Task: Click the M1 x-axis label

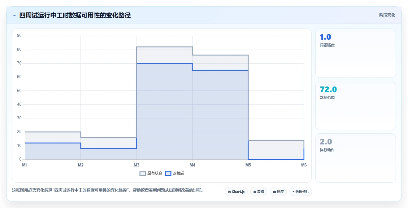Action: (x=25, y=165)
